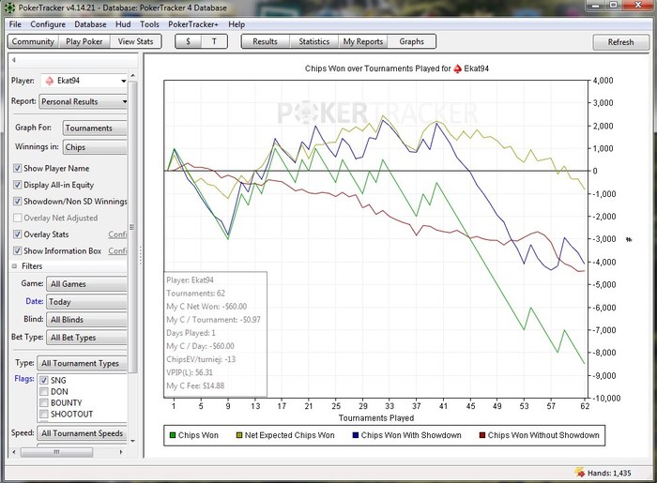Click Configure link beside Overlay Stats
Viewport: 657px width, 483px height.
click(x=117, y=234)
